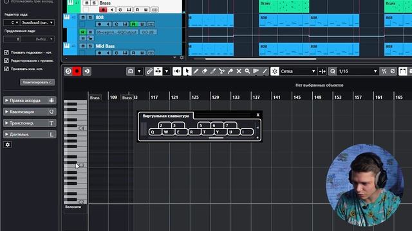The image size is (412, 231).
Task: Solo the Brass track
Action: click(94, 3)
